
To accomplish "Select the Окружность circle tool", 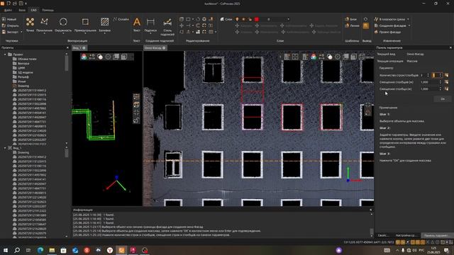I will pos(63,24).
